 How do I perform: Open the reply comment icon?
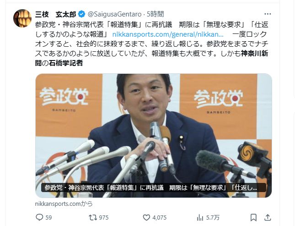pos(39,217)
